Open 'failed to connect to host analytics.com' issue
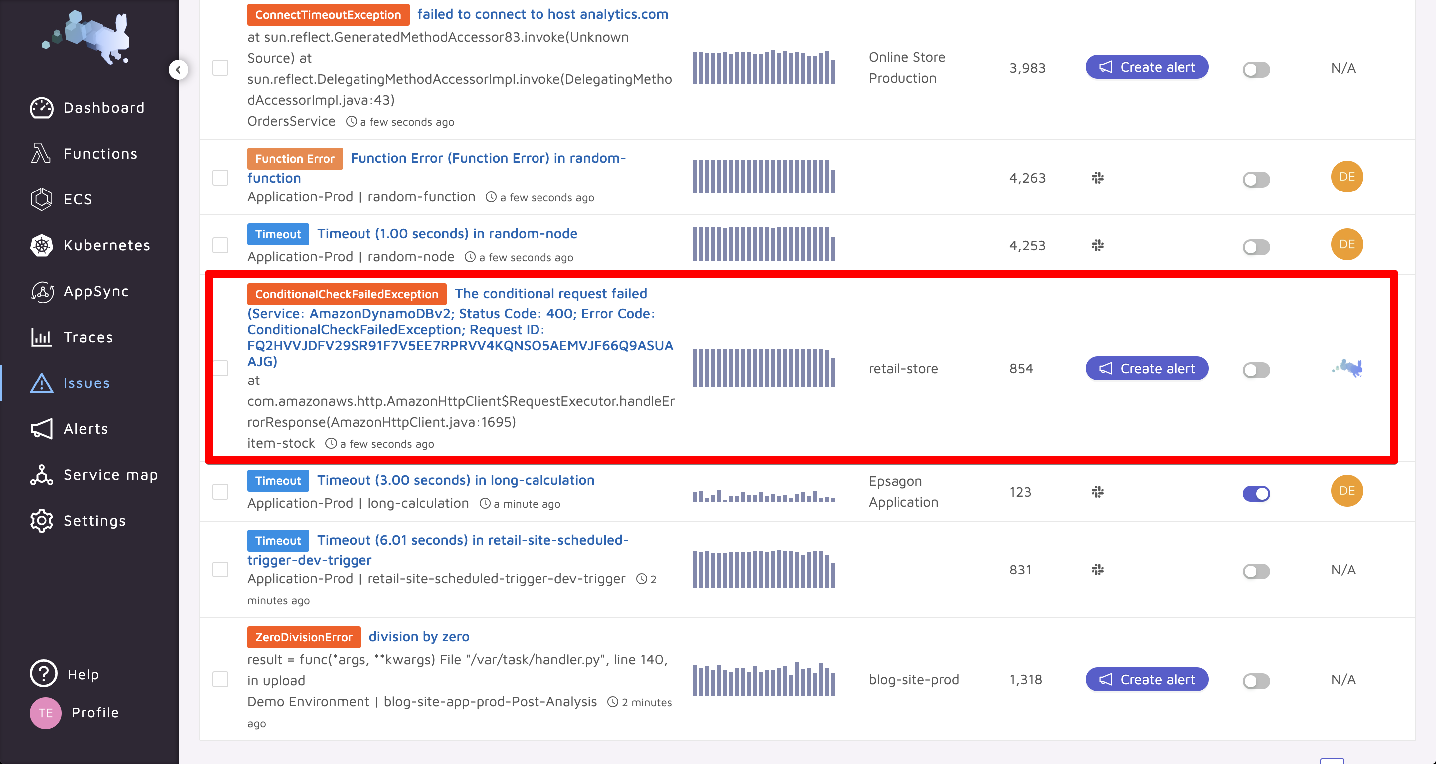Viewport: 1436px width, 764px height. coord(542,14)
